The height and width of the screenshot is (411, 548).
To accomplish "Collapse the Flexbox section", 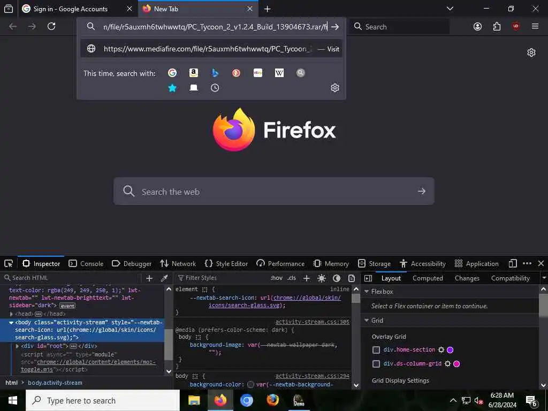I will pos(367,292).
